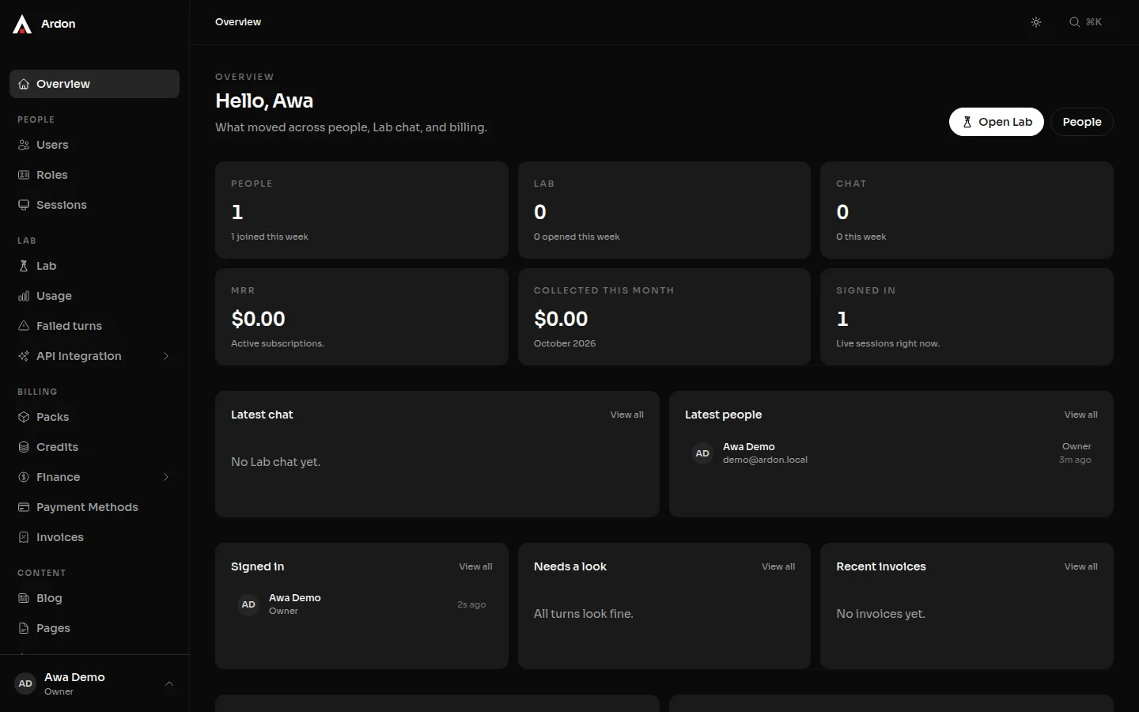Click the Signed in live sessions card

coord(967,316)
